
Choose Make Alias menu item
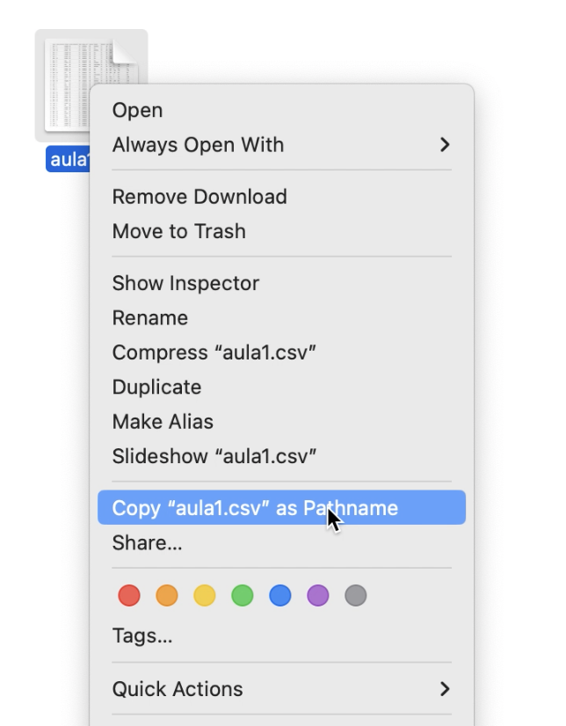click(x=163, y=422)
